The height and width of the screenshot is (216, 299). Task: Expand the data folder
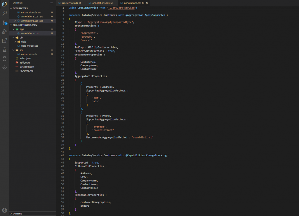pyautogui.click(x=15, y=42)
